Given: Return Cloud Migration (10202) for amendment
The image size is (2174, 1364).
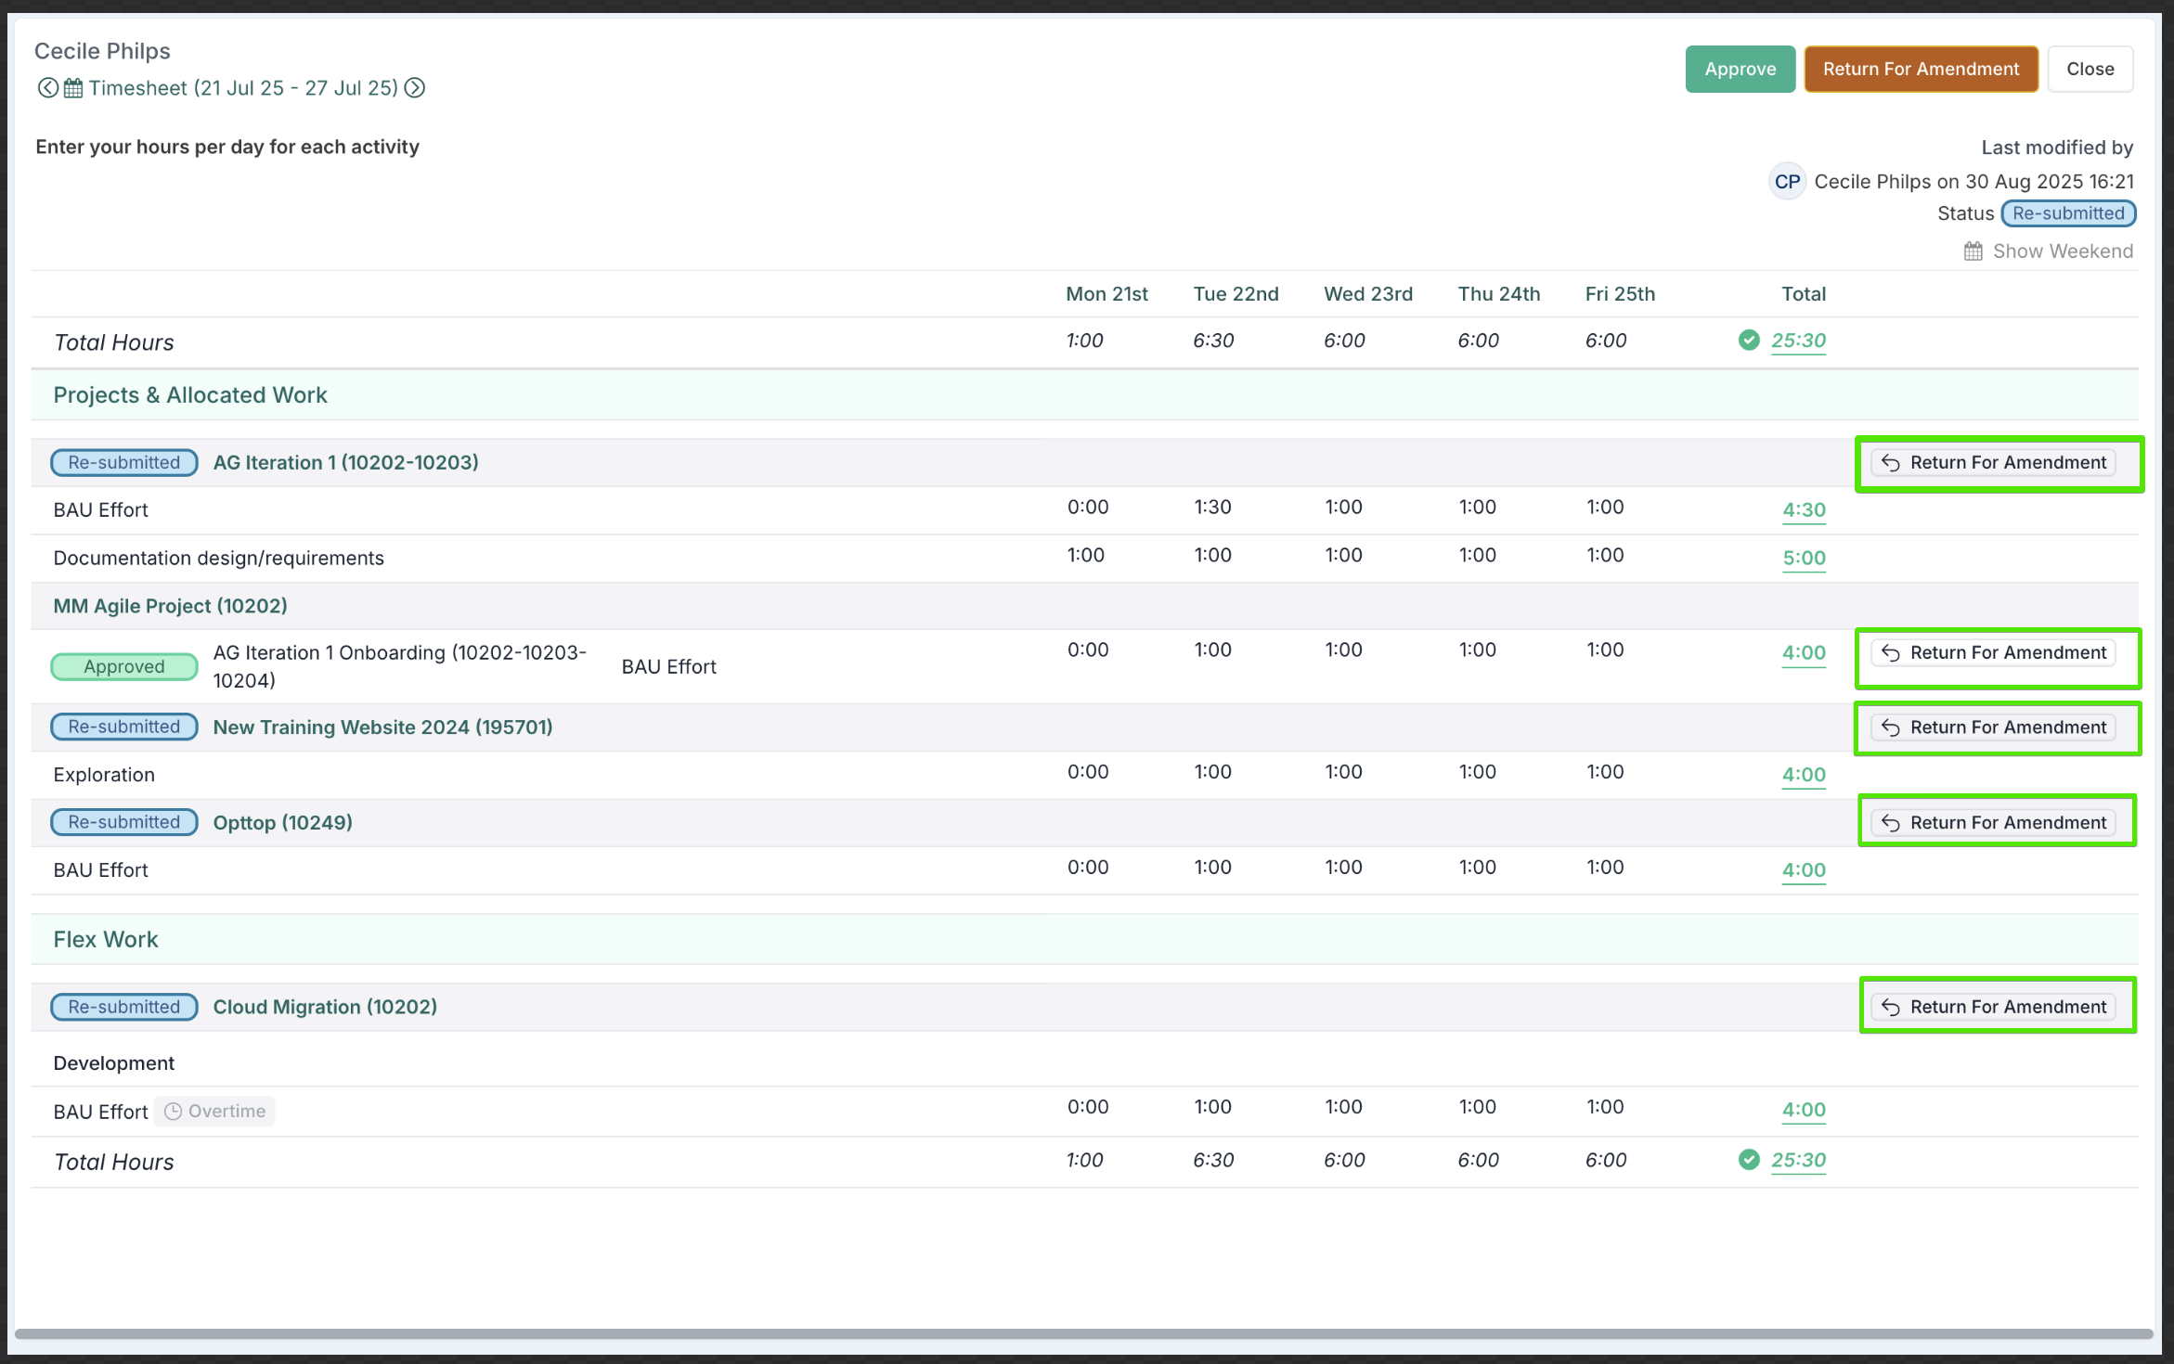Looking at the screenshot, I should tap(1994, 1007).
